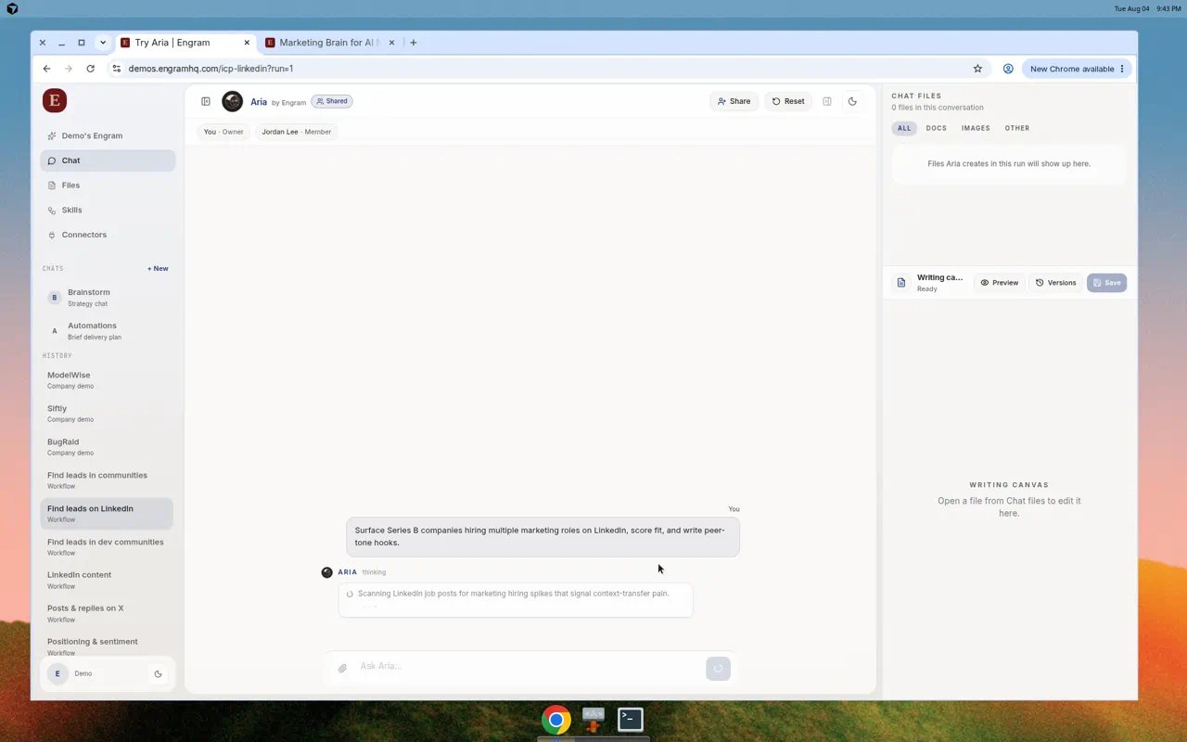This screenshot has width=1187, height=742.
Task: Click the You - Owner participant chip
Action: [x=223, y=132]
